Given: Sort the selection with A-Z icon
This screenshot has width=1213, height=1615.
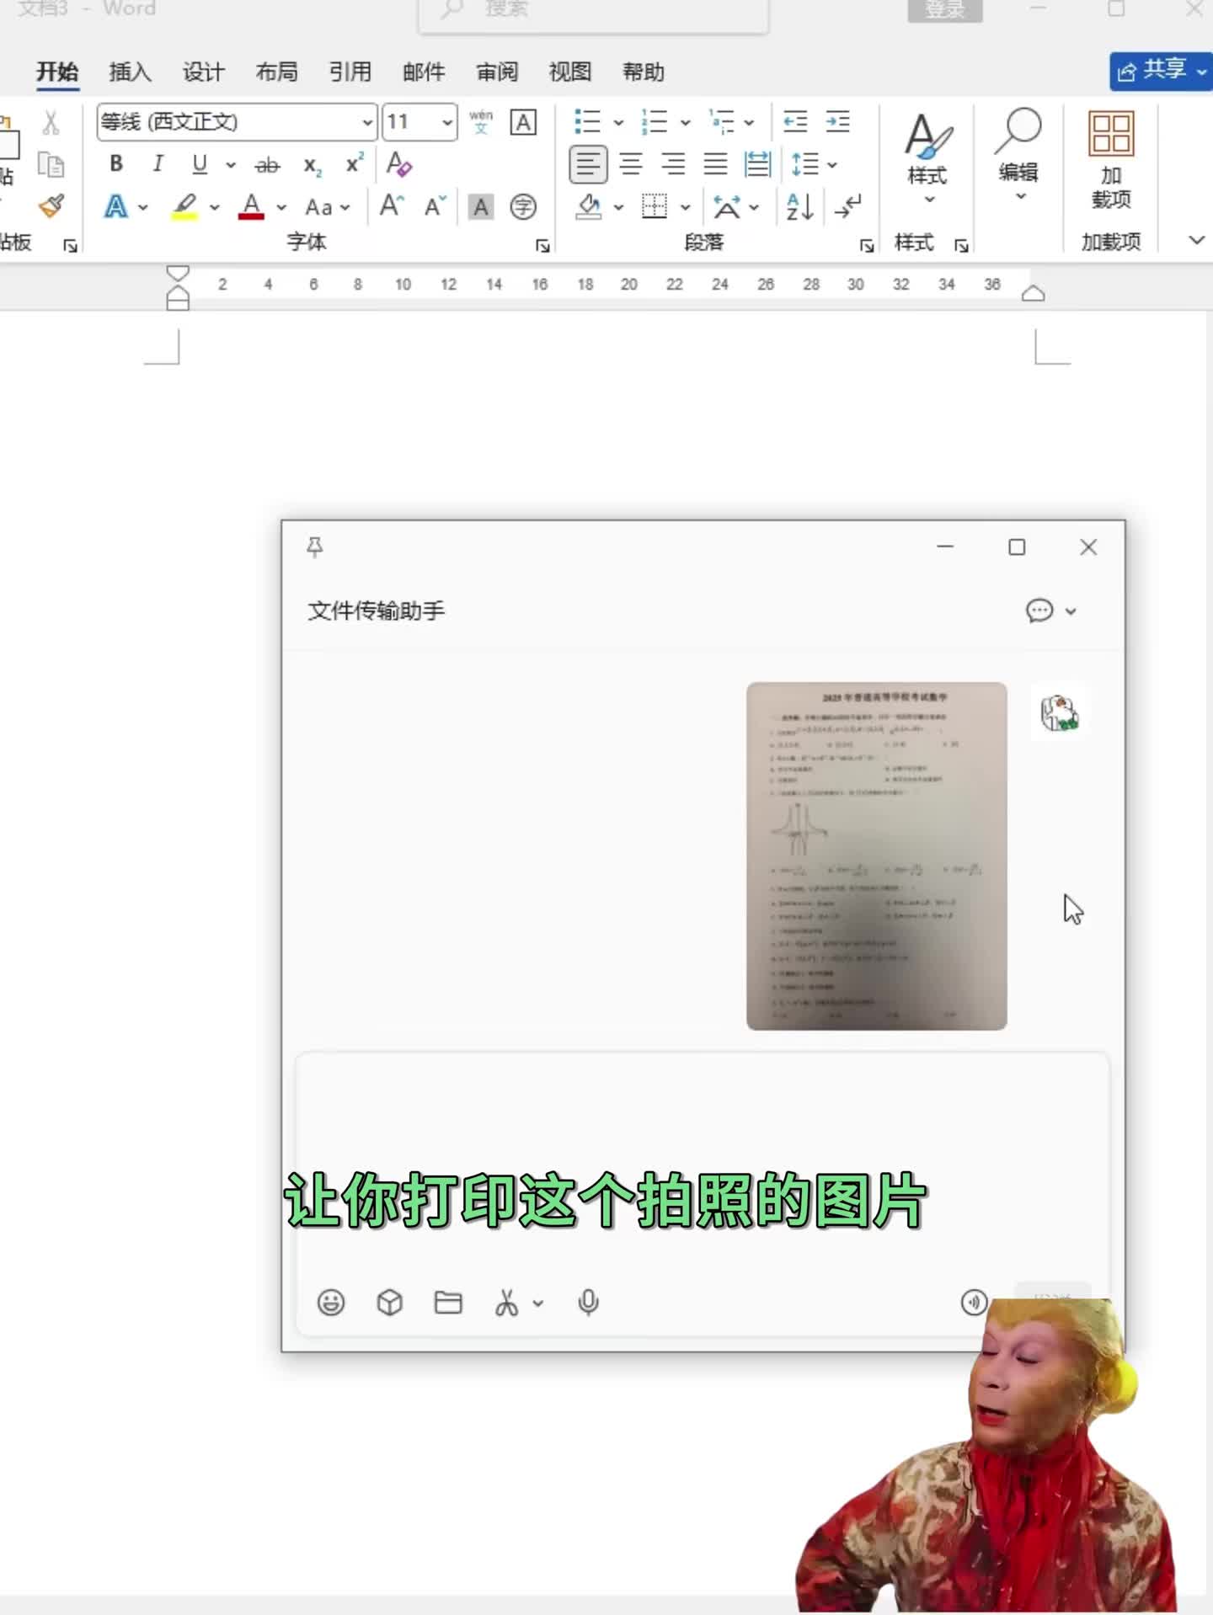Looking at the screenshot, I should click(799, 206).
